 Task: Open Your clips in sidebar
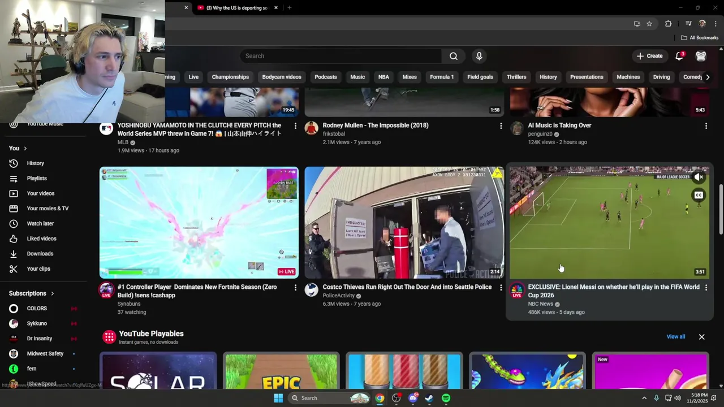44,269
